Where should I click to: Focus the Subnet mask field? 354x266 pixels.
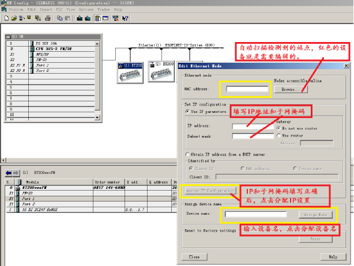pyautogui.click(x=253, y=136)
